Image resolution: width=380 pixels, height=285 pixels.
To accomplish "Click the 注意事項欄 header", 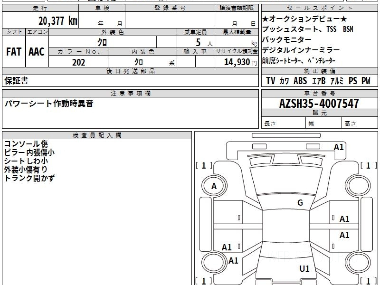I will (130, 93).
